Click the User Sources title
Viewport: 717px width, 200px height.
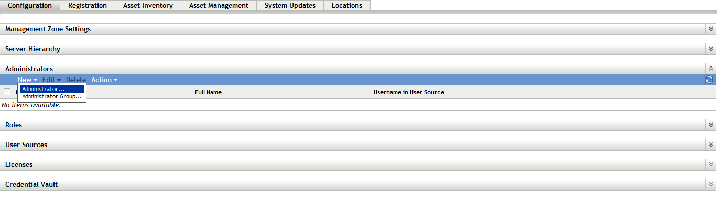click(x=26, y=145)
